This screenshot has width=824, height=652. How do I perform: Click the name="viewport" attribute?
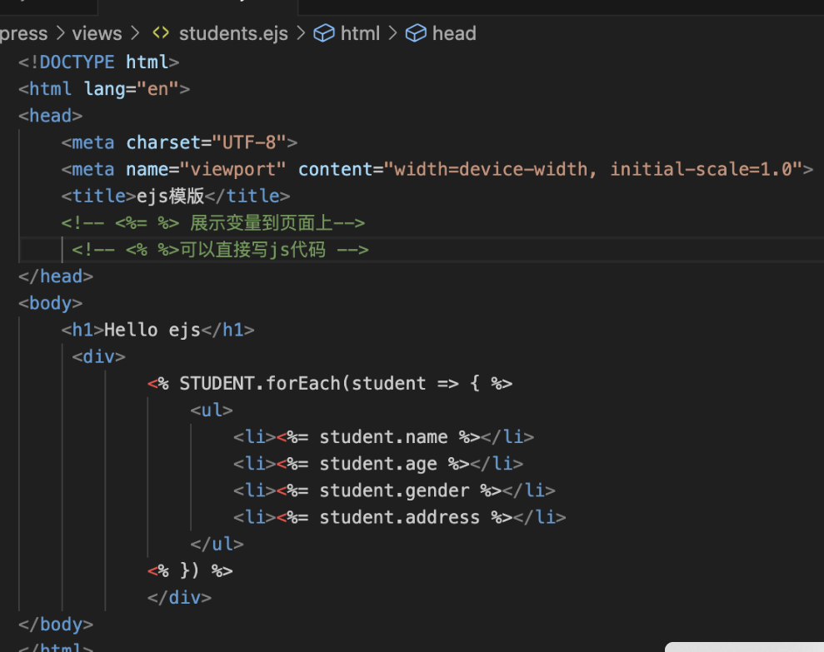(206, 169)
